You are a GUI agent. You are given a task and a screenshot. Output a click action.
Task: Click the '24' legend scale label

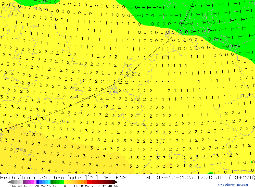click(x=87, y=186)
